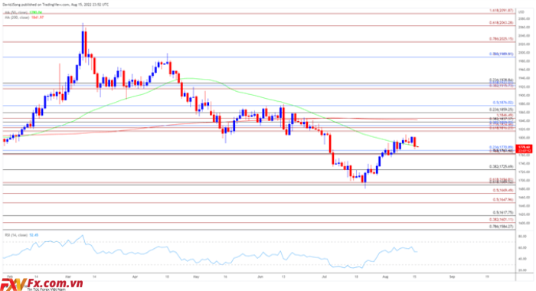Select Fibonacci label 0.618(2063.28)

(x=502, y=22)
